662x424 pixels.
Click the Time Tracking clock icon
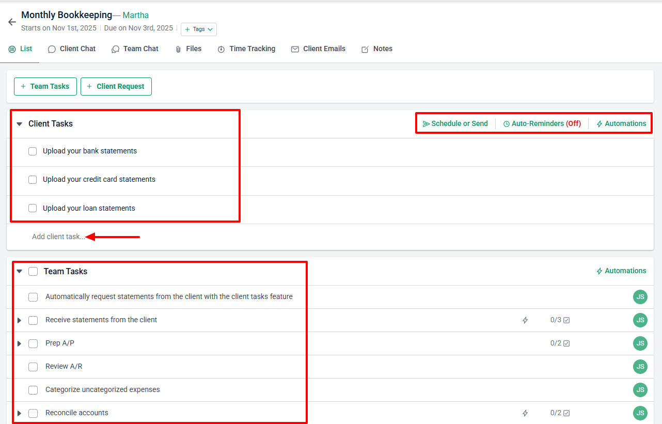221,49
